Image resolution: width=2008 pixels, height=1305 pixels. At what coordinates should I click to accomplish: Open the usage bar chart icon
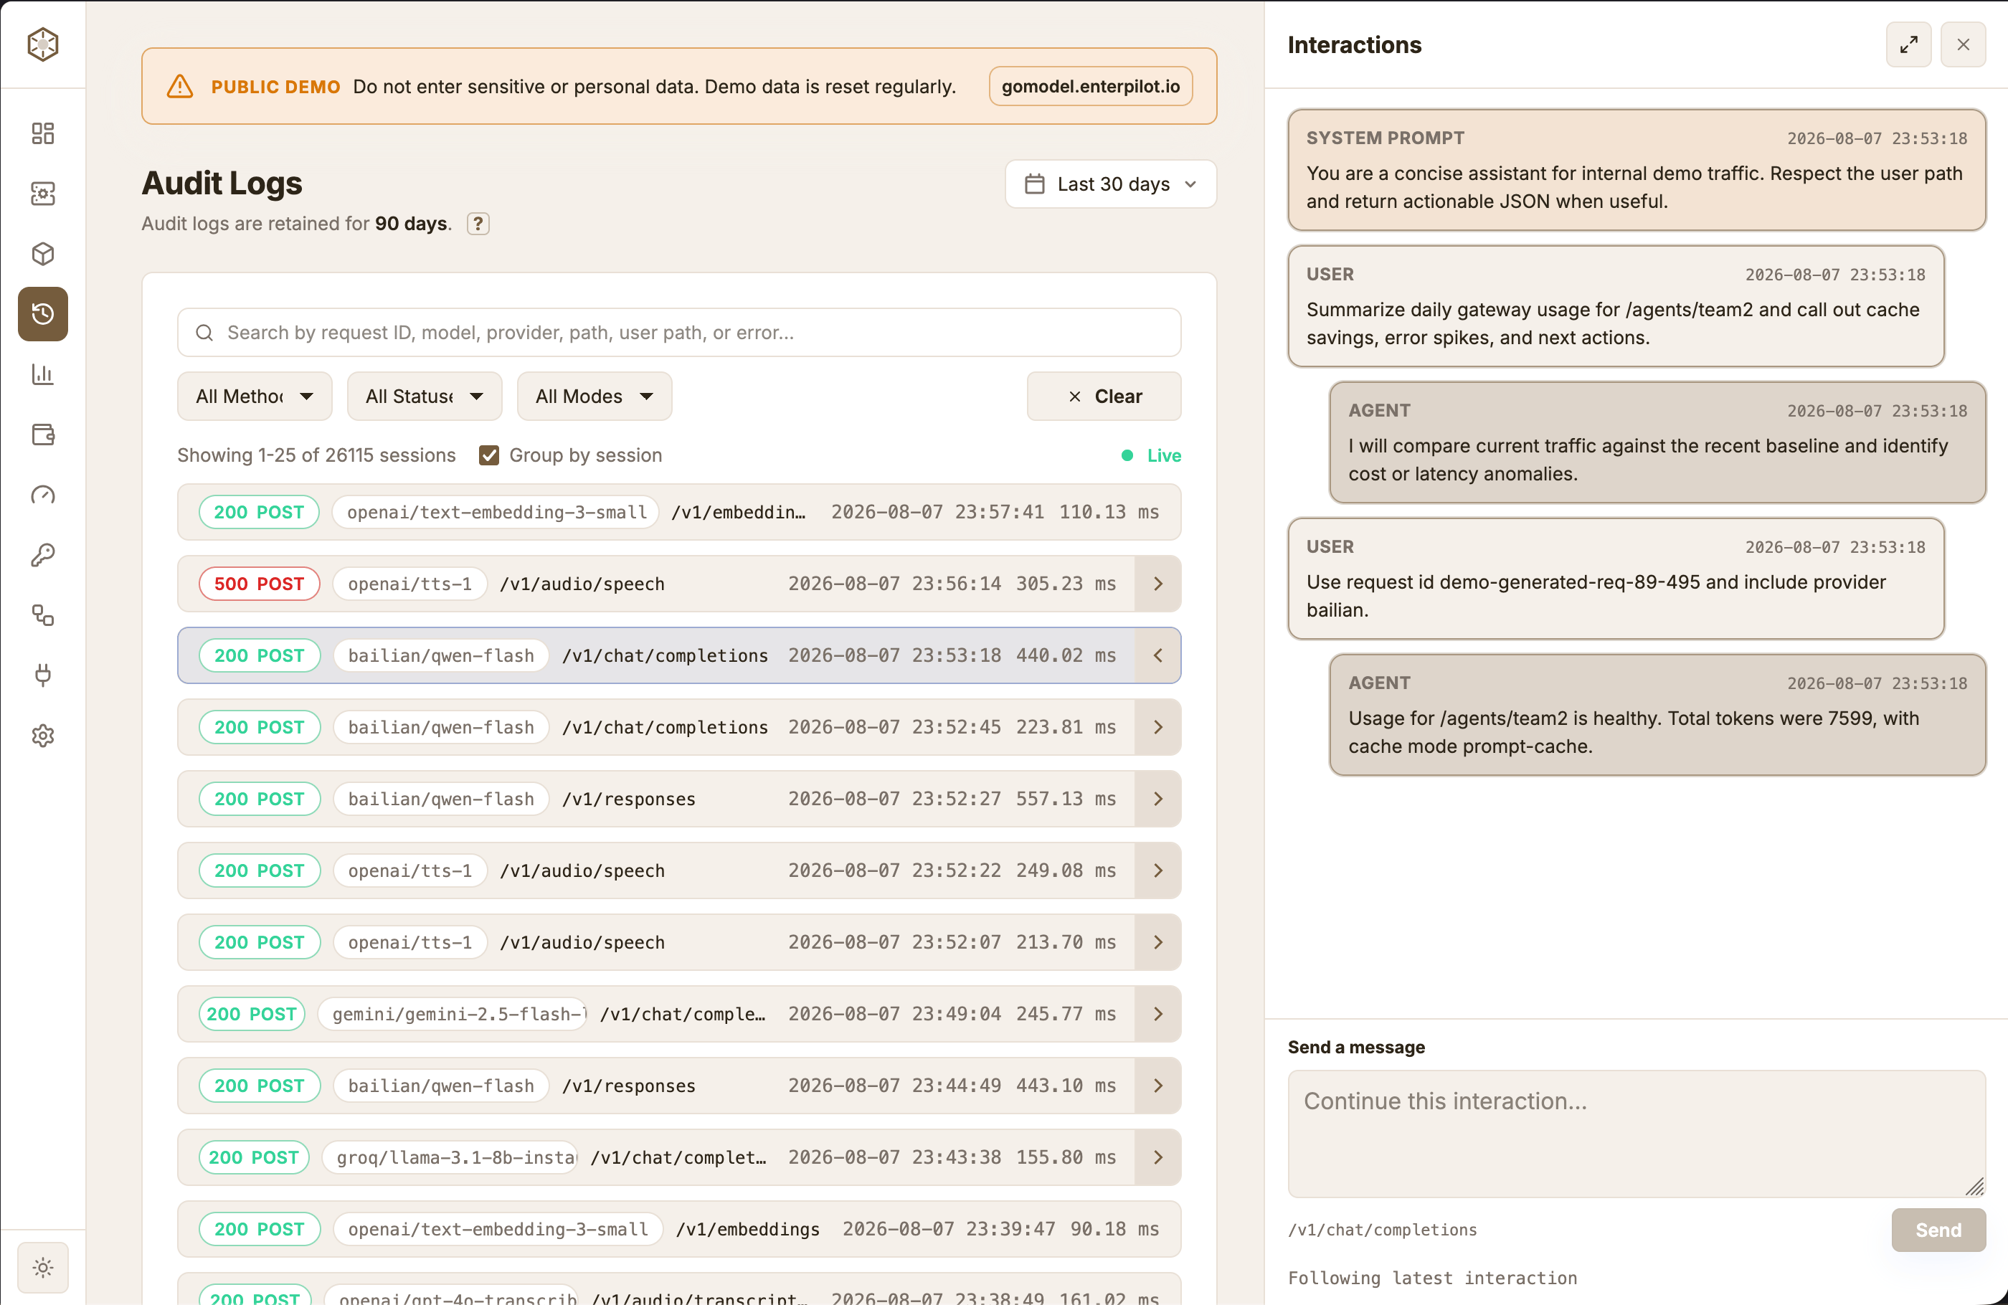pos(43,374)
